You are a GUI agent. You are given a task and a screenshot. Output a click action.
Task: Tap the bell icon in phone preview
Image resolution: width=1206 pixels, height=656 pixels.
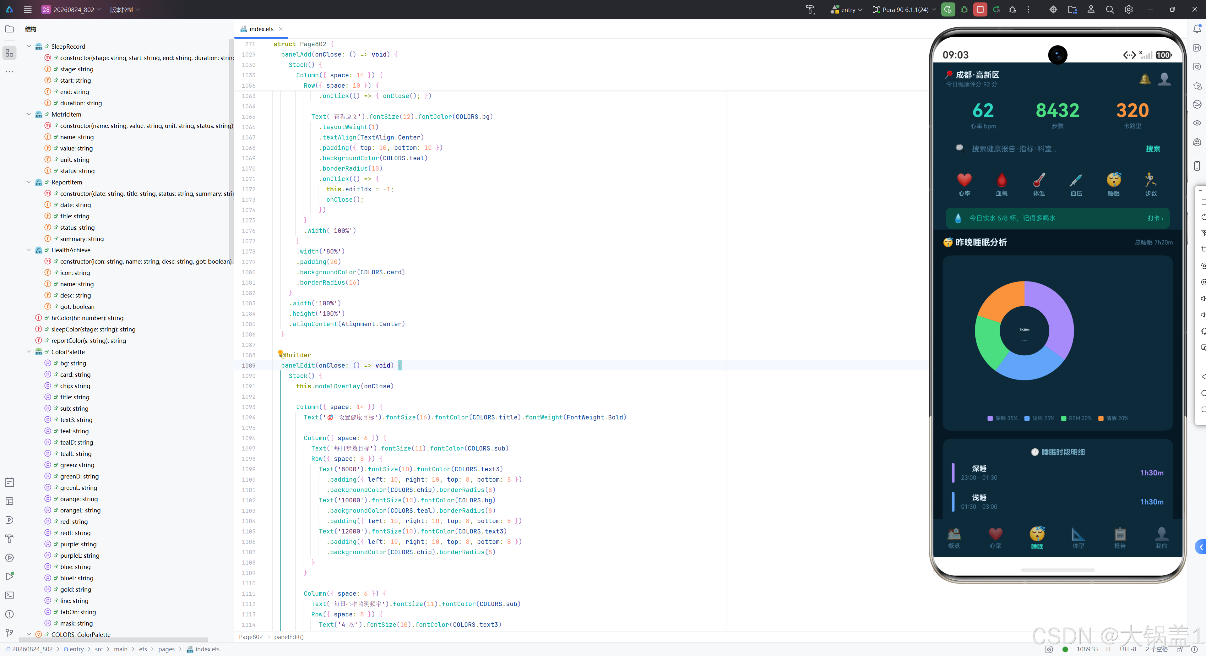[1145, 79]
